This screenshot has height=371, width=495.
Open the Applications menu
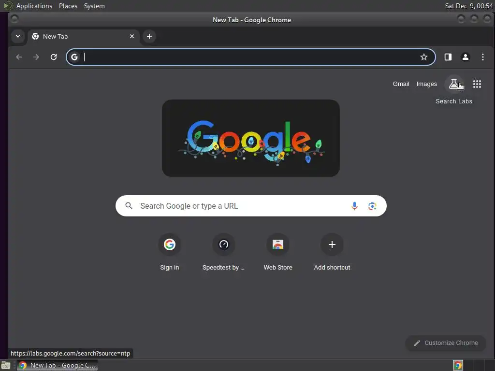pos(34,6)
